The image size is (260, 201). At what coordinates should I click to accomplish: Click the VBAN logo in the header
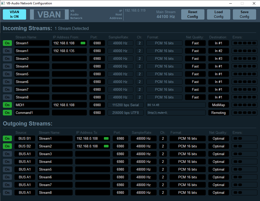[x=49, y=14]
